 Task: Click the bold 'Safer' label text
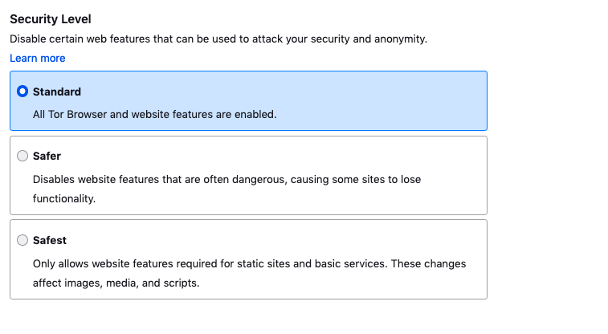coord(47,157)
